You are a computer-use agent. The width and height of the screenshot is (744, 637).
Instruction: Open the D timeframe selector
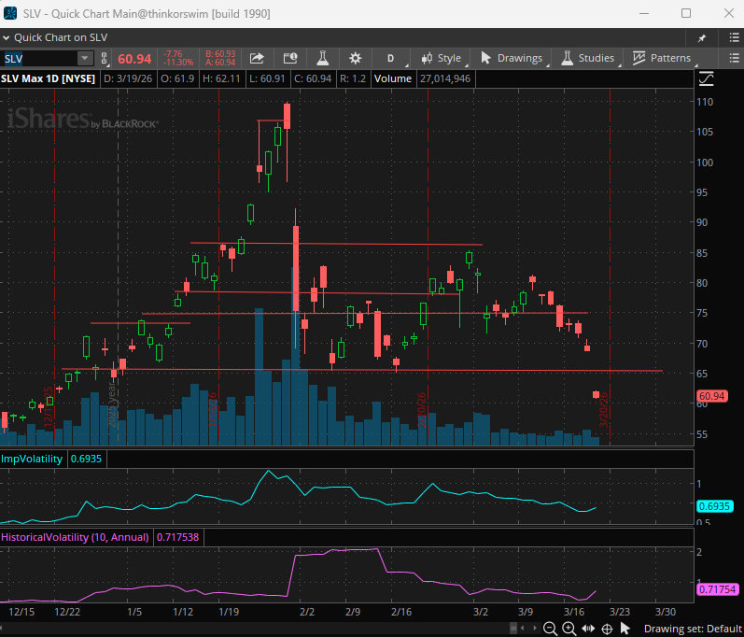[x=390, y=59]
